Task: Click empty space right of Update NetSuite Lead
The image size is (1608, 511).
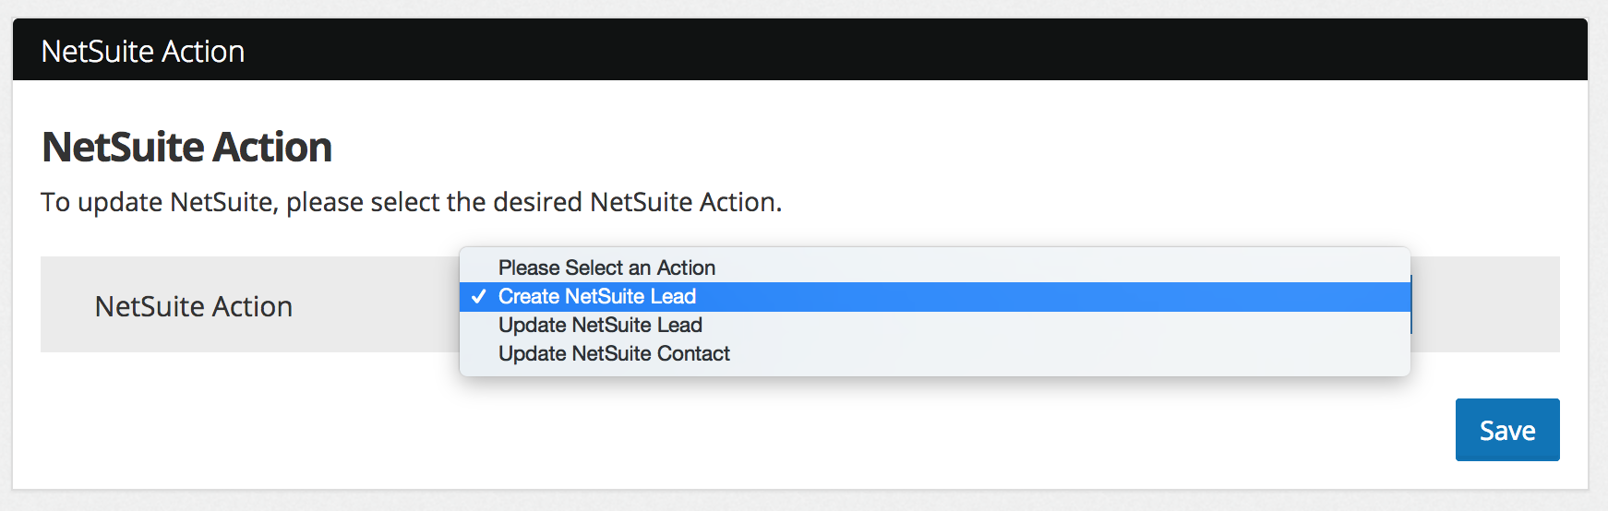Action: 1015,326
